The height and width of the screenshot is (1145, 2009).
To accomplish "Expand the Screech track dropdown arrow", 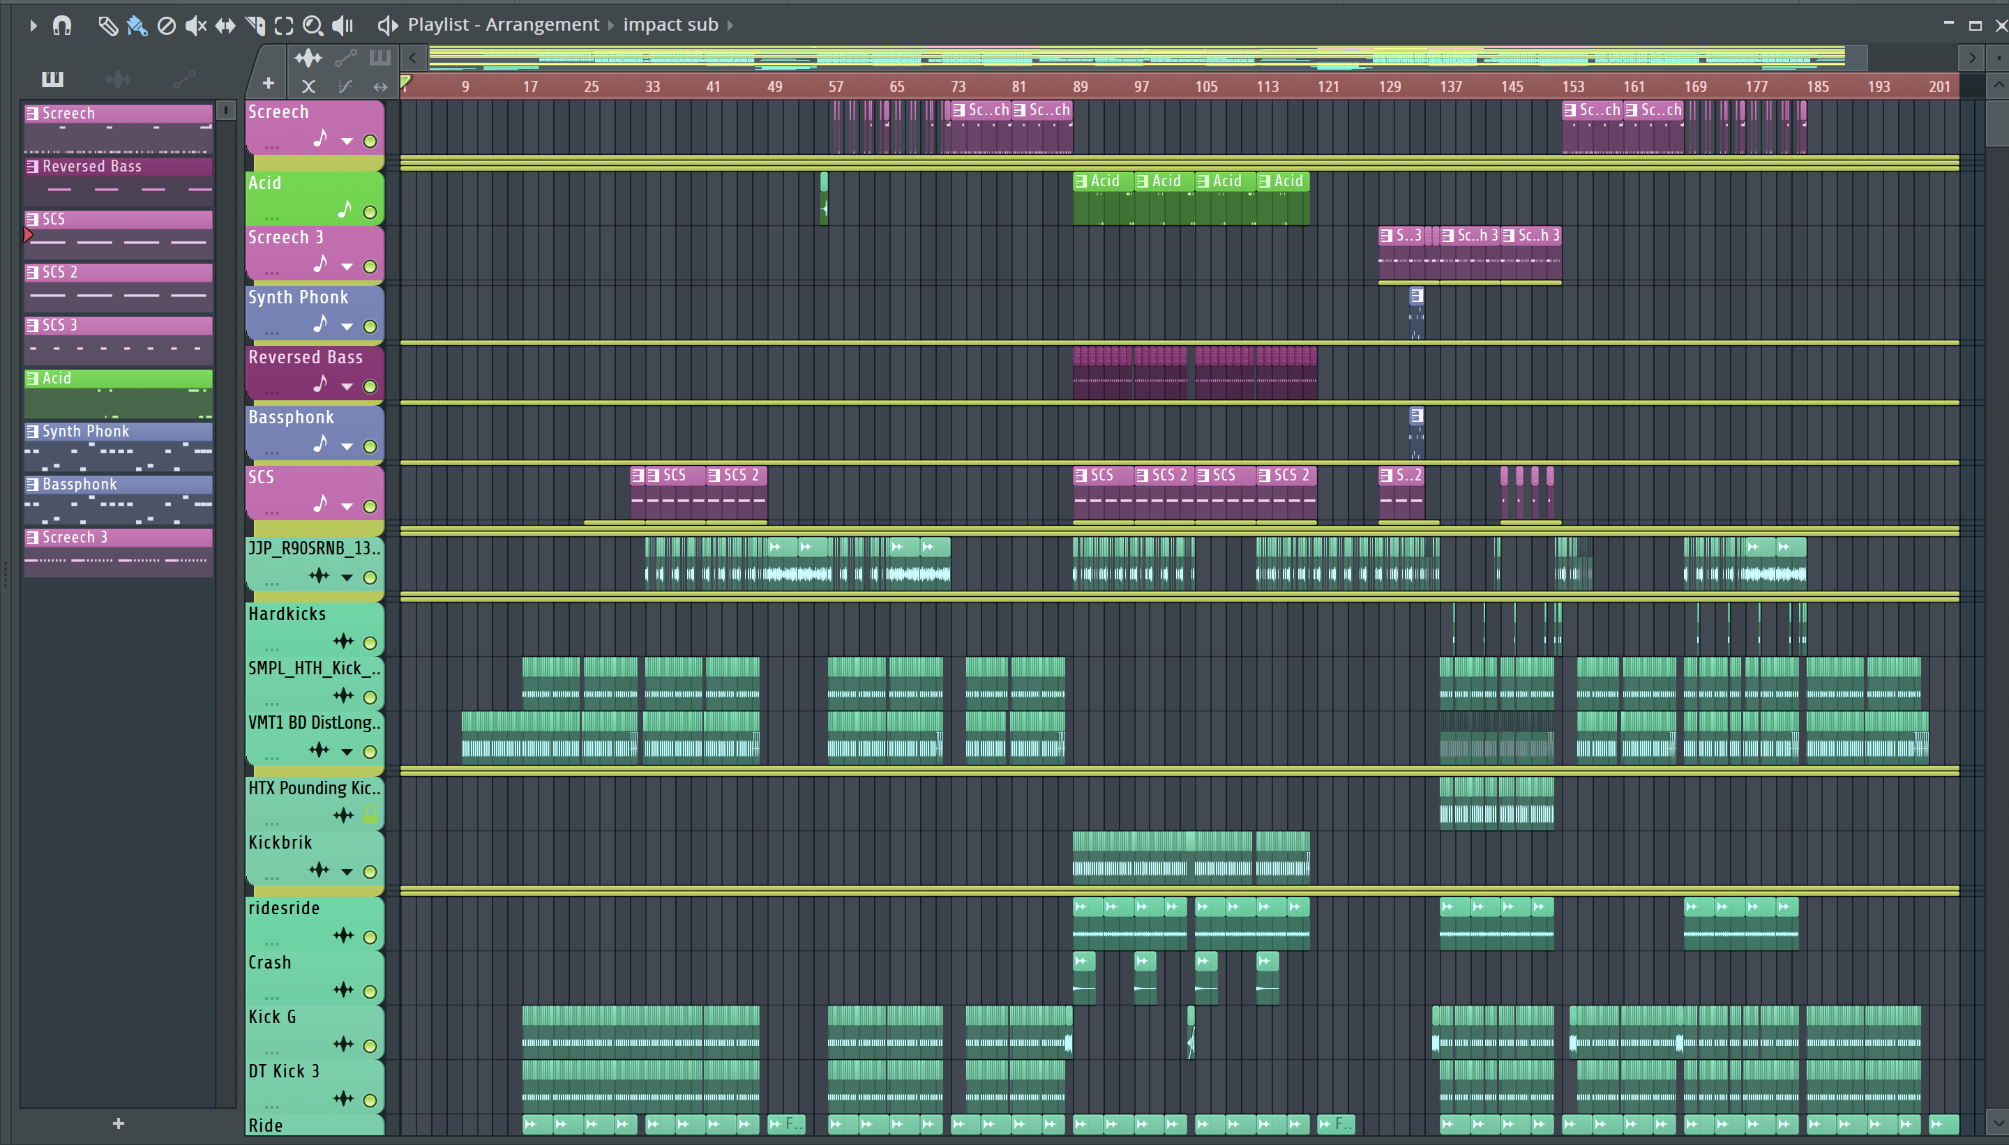I will point(347,142).
